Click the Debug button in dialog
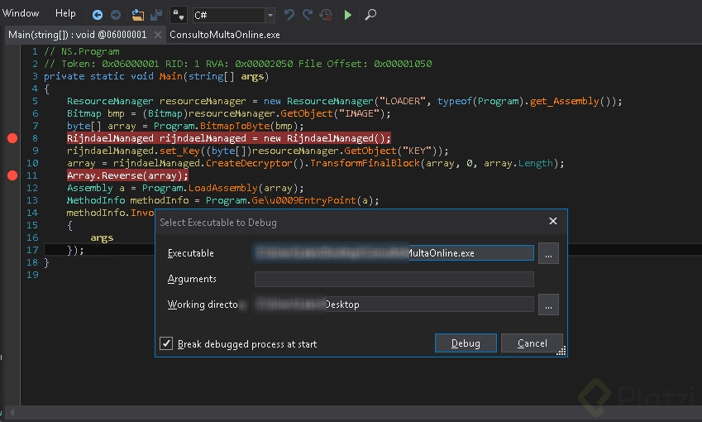This screenshot has height=422, width=702. pos(466,343)
